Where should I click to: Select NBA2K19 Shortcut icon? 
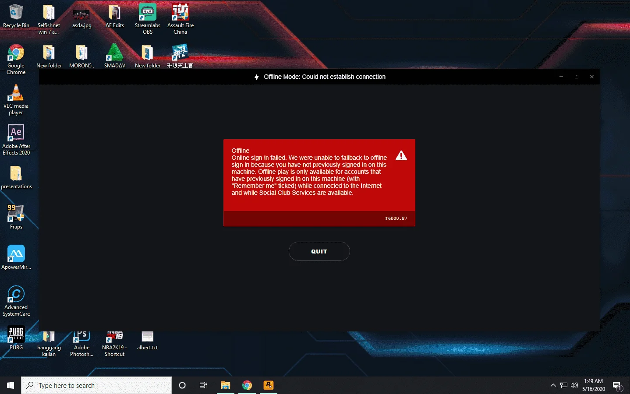(114, 344)
